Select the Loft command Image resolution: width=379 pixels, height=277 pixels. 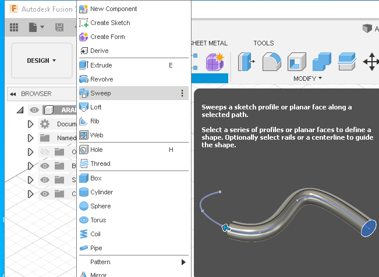(x=134, y=107)
